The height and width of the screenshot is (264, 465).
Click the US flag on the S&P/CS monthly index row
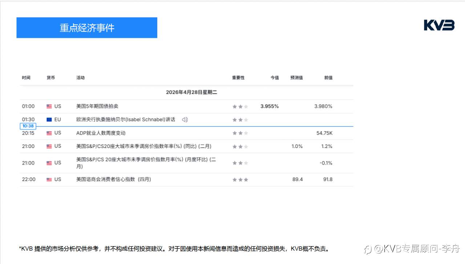tap(48, 163)
